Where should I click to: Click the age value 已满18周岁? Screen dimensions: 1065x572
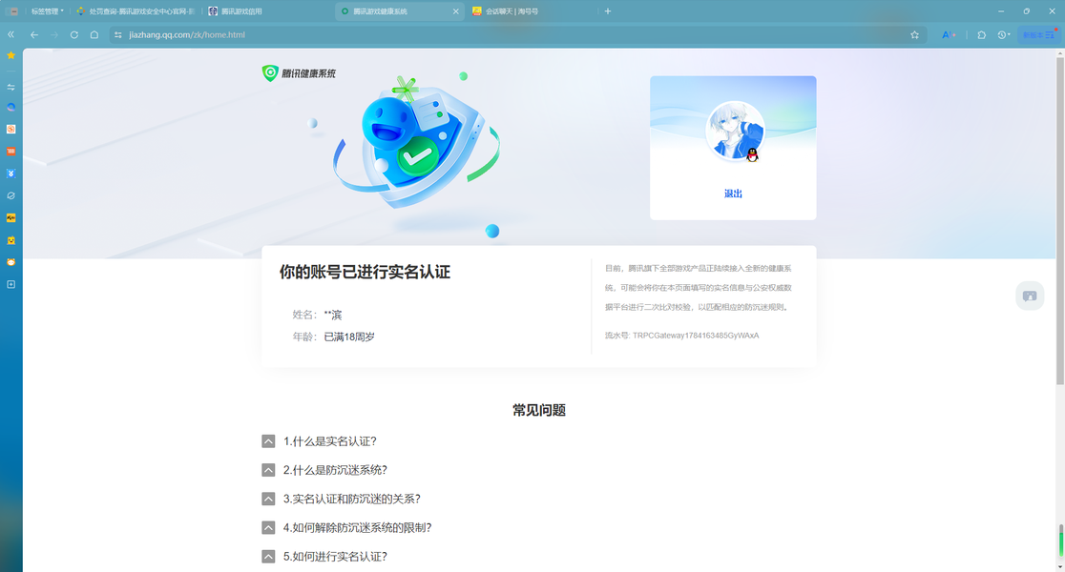pos(349,337)
